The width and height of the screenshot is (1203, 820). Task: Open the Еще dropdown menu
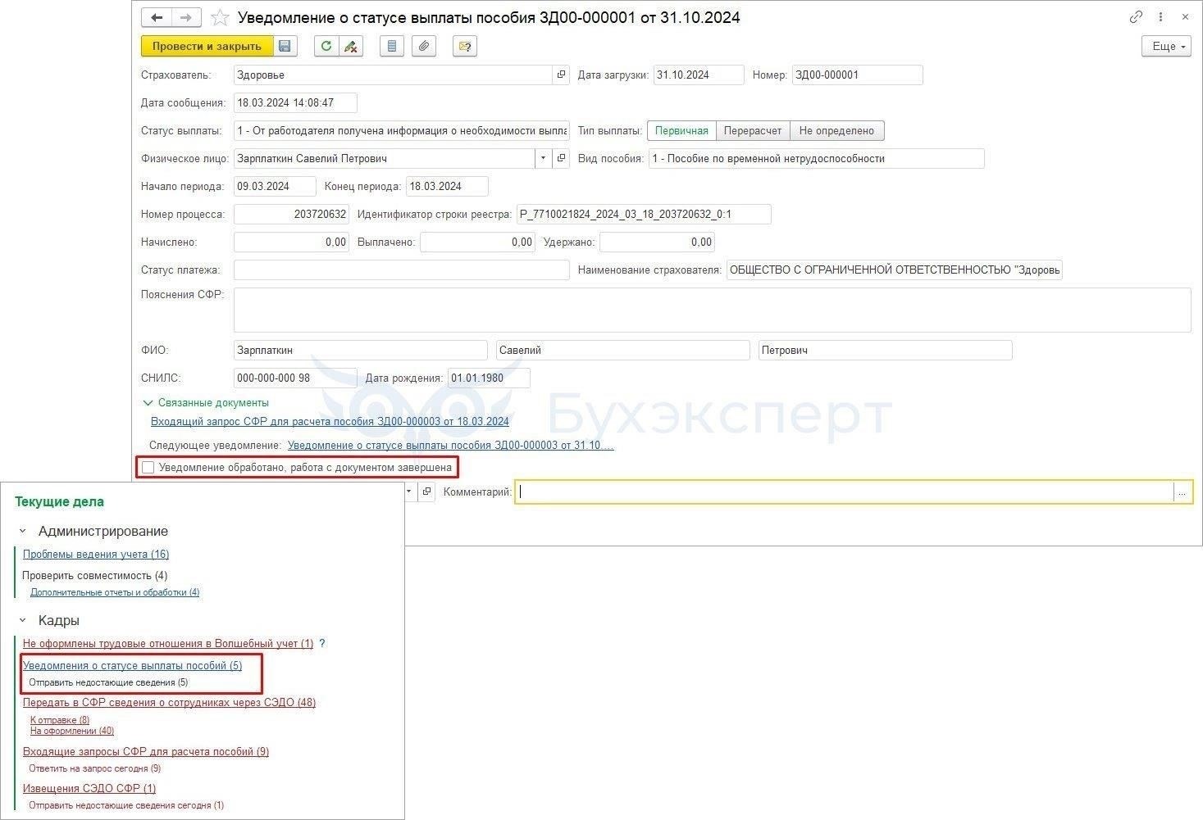point(1166,46)
